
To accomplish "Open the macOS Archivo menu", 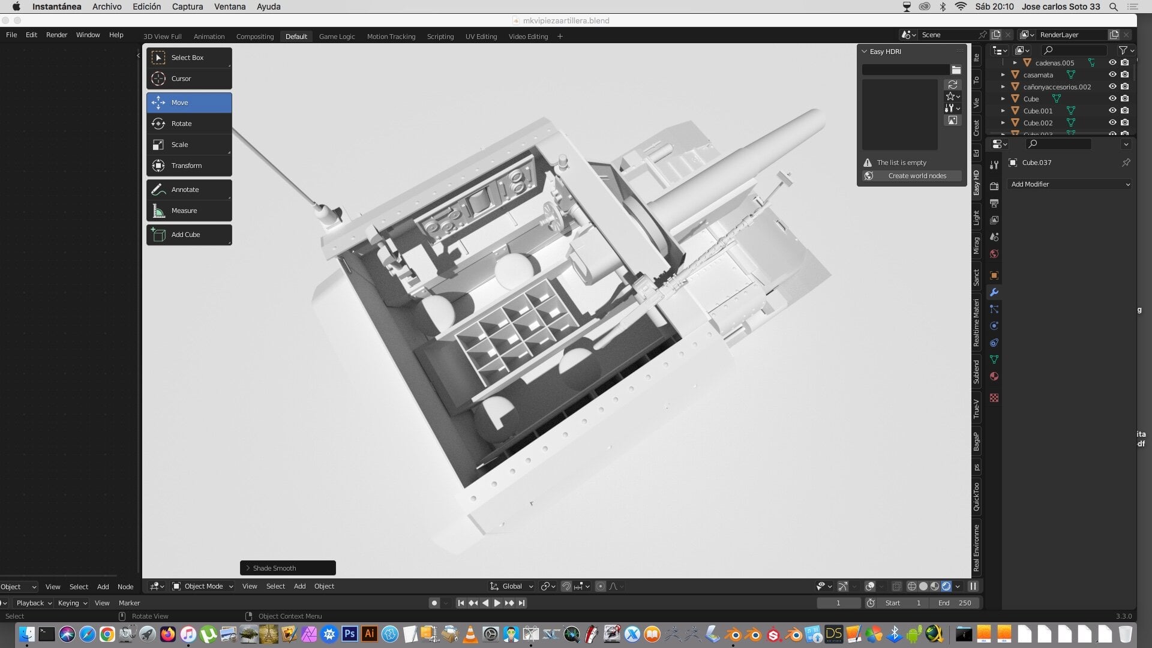I will pyautogui.click(x=107, y=7).
